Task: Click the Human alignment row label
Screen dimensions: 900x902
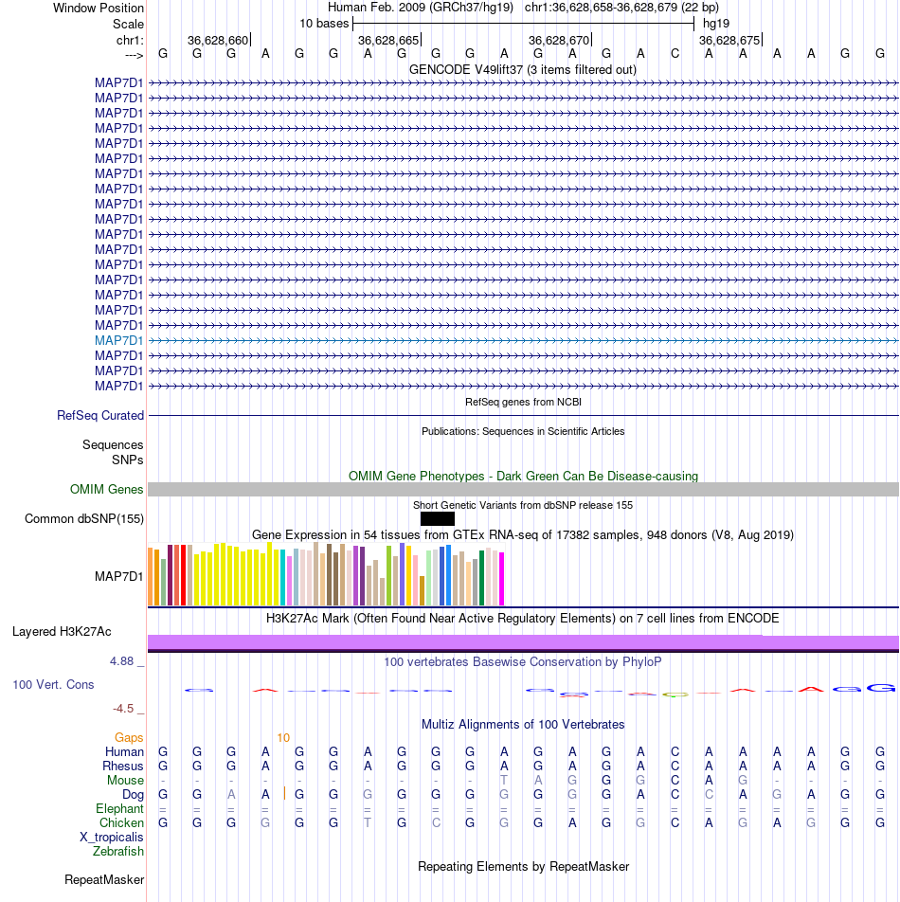Action: click(124, 752)
